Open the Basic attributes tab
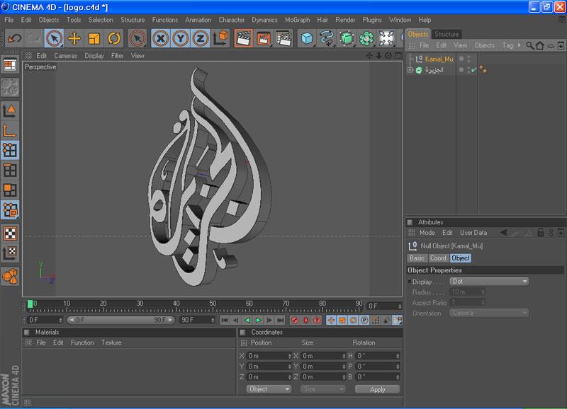Image resolution: width=567 pixels, height=409 pixels. (x=417, y=258)
